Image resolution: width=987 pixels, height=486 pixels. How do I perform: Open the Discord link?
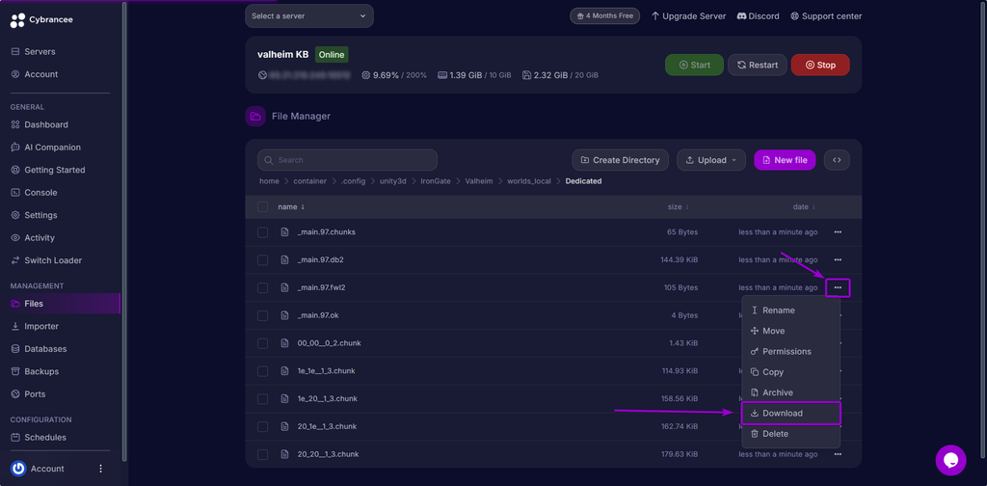[758, 16]
